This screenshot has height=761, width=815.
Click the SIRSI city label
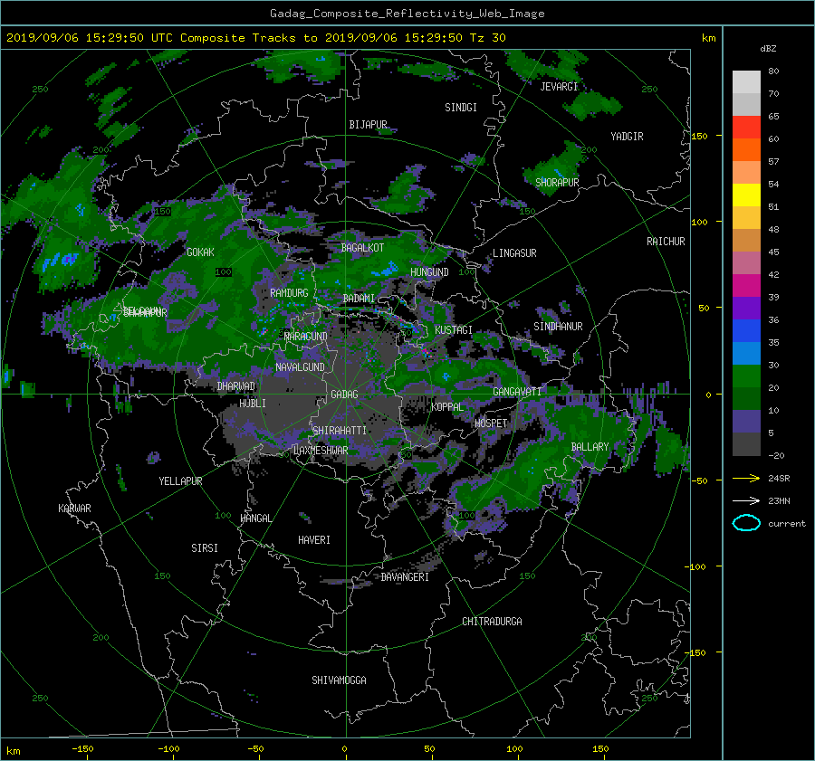(205, 548)
